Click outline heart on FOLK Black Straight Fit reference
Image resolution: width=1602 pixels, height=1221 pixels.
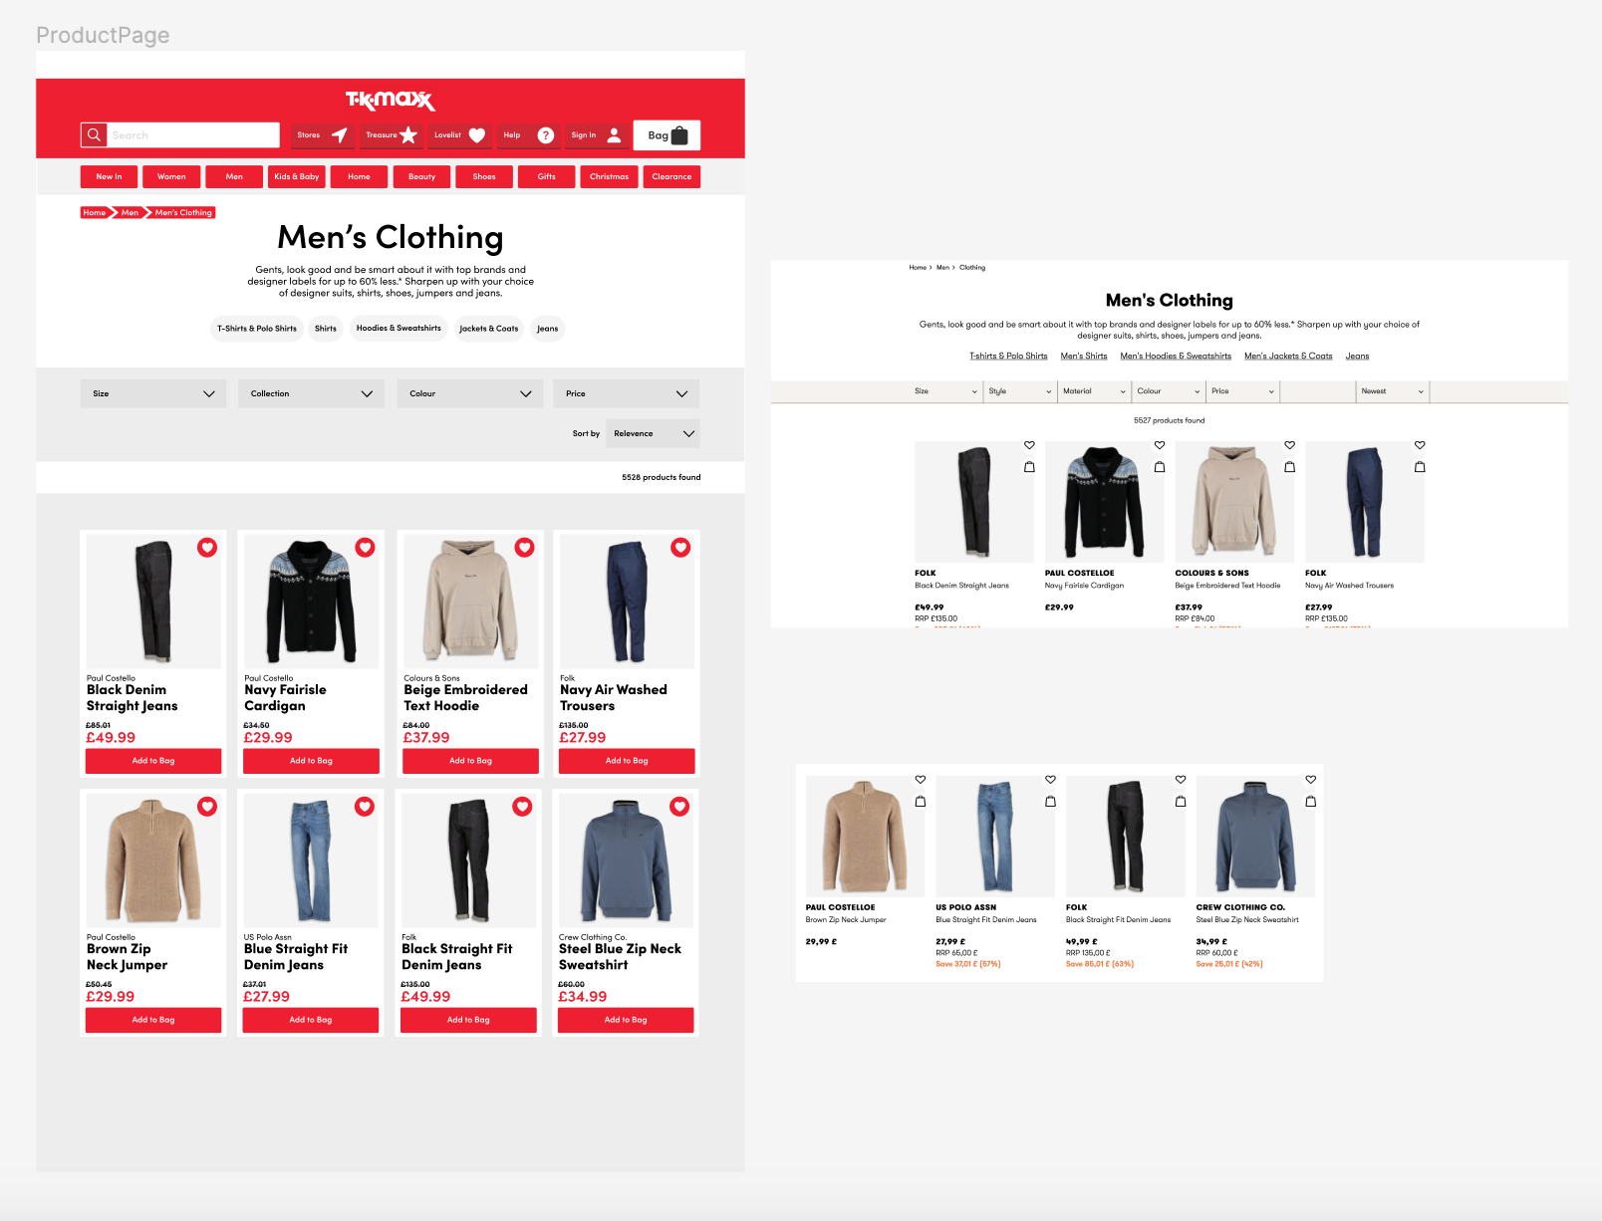click(1181, 780)
